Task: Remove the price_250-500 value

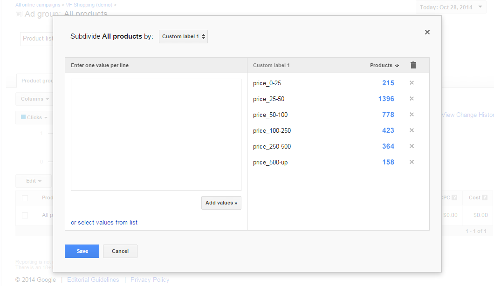Action: point(412,146)
